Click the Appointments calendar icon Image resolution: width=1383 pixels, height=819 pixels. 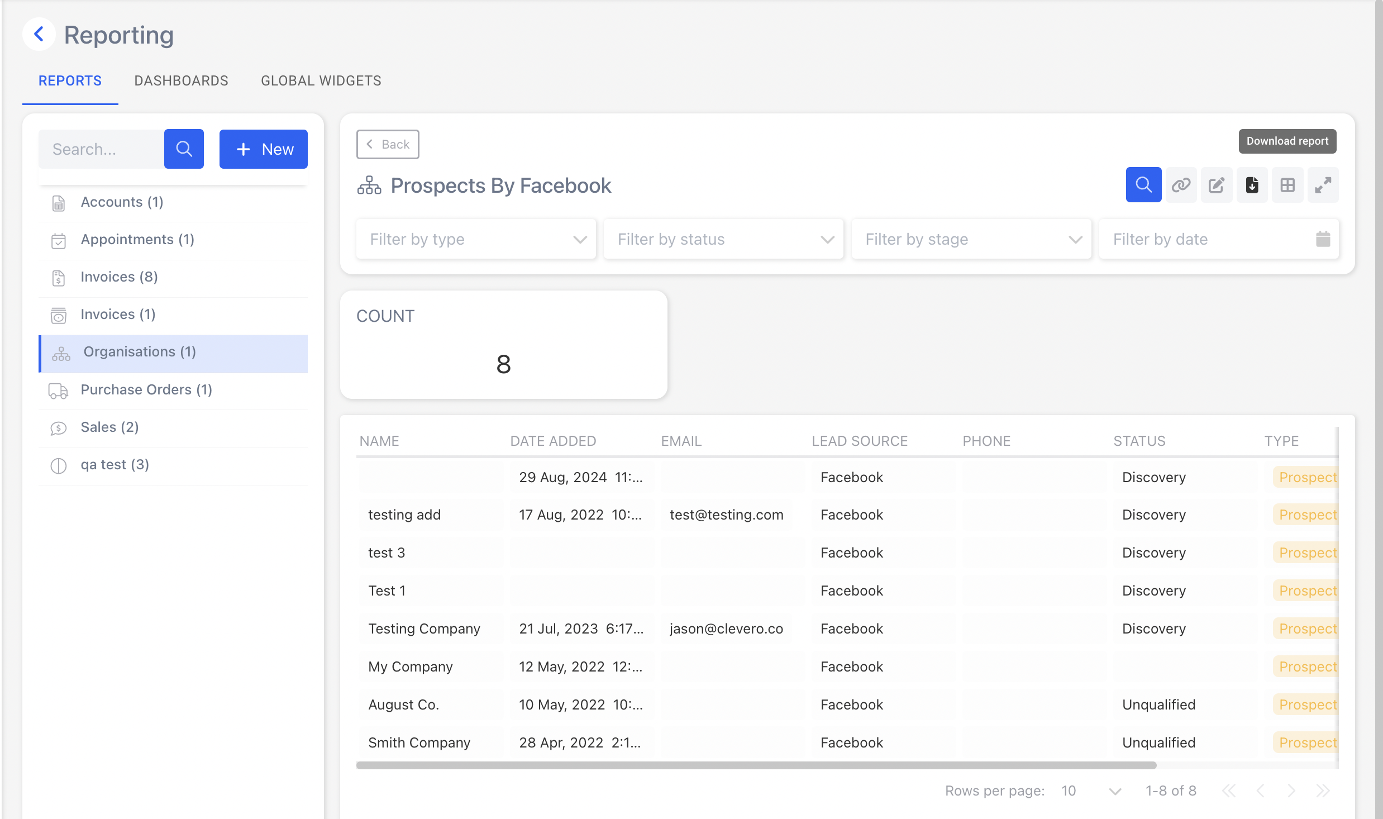(59, 241)
